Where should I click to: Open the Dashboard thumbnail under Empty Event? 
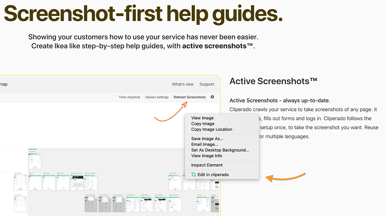35,161
